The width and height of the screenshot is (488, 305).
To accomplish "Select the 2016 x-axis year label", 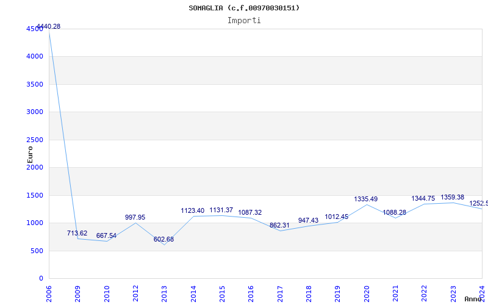I will (251, 294).
